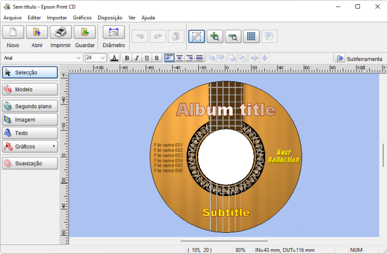Set text alignment to justified

(199, 58)
